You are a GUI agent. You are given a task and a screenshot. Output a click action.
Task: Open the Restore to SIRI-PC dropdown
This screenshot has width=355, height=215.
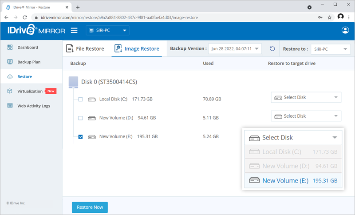point(331,49)
